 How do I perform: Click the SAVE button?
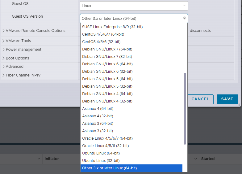tap(227, 99)
